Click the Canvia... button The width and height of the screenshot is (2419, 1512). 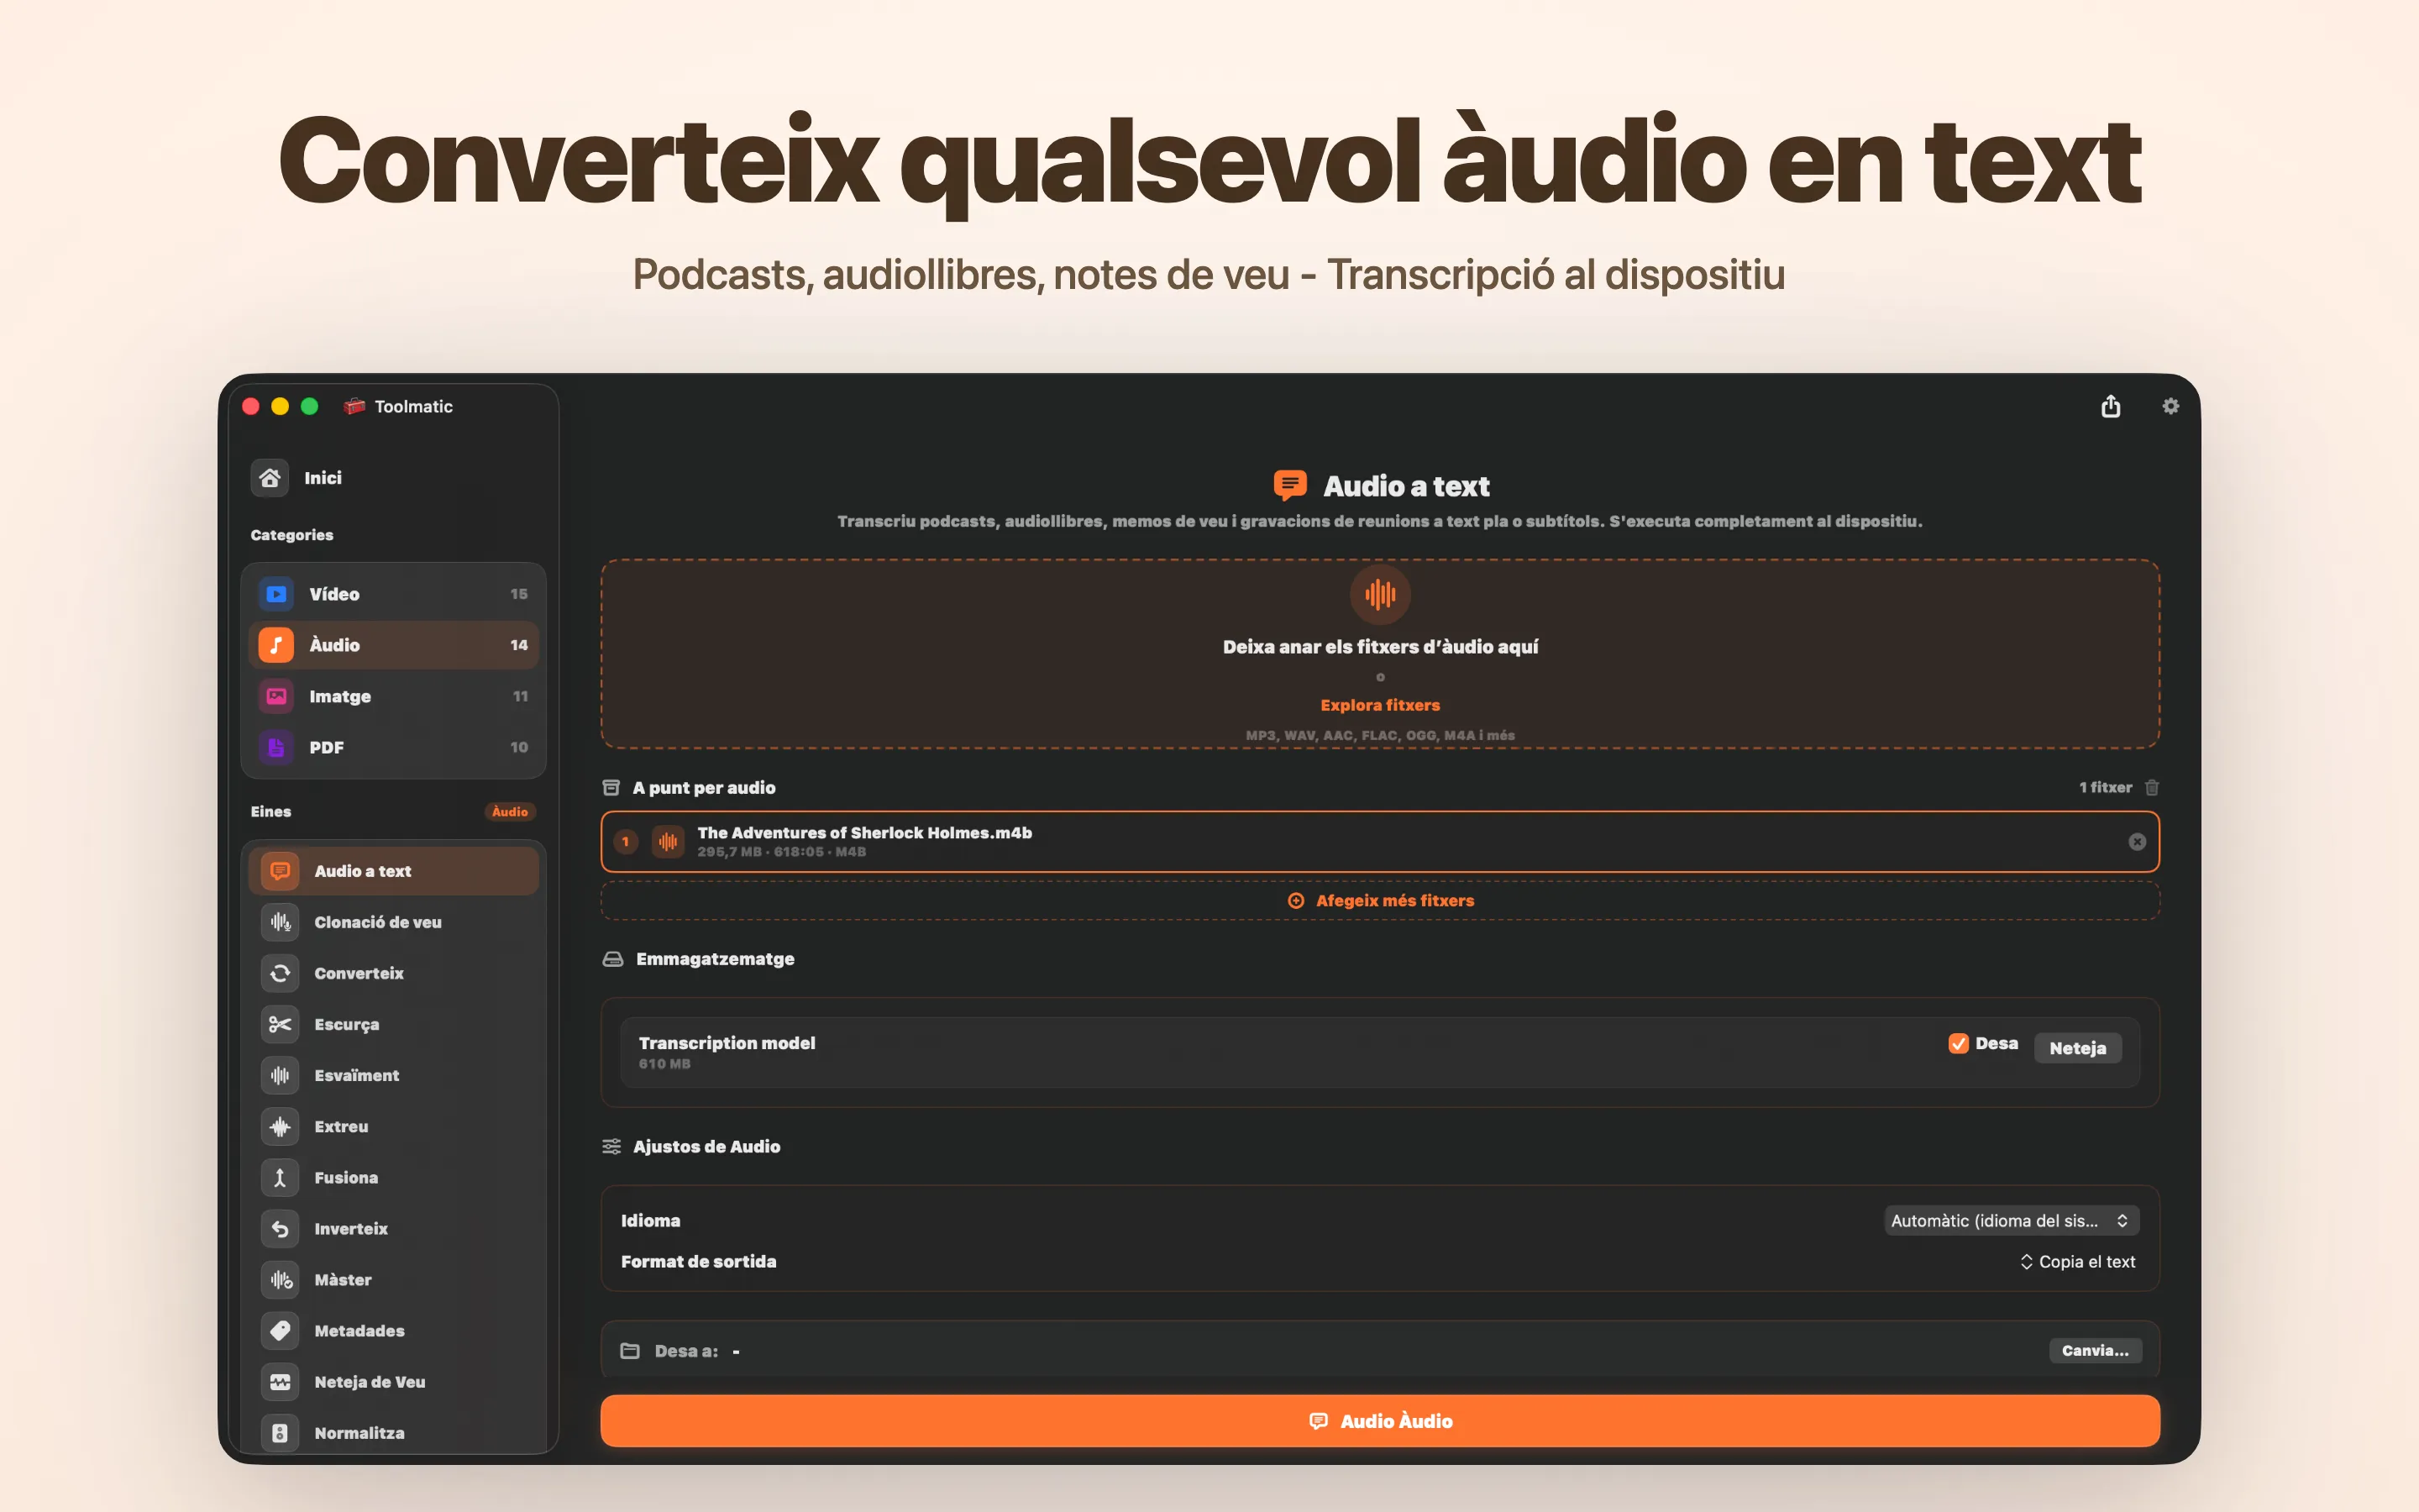point(2095,1351)
